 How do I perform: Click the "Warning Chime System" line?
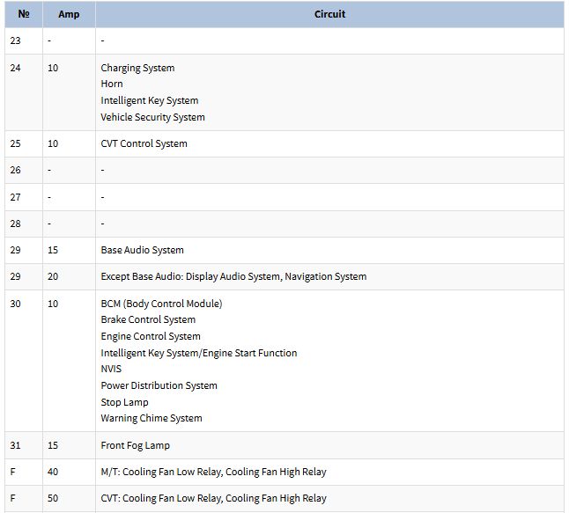coord(151,418)
